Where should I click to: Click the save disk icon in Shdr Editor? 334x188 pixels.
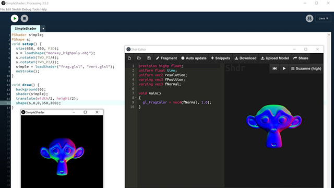click(x=149, y=58)
